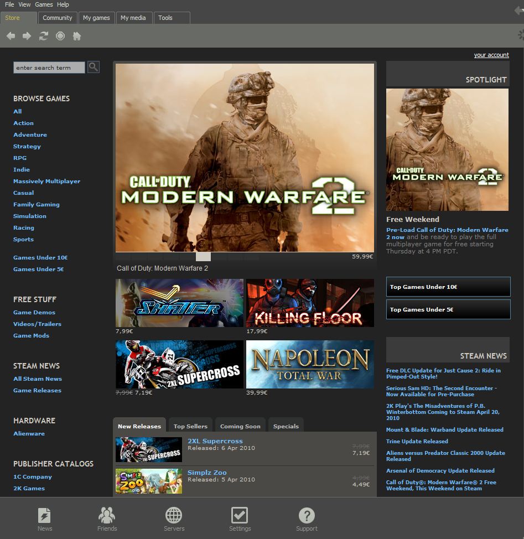Browse the Strategy games category
524x539 pixels.
click(27, 147)
